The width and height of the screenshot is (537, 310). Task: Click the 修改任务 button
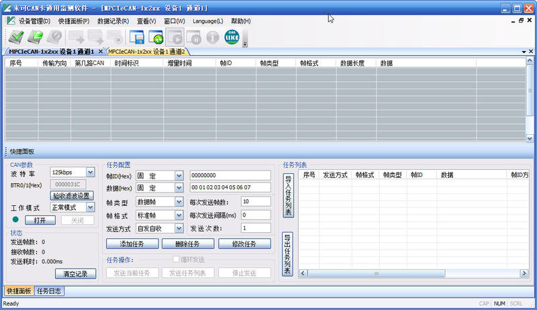click(x=244, y=244)
